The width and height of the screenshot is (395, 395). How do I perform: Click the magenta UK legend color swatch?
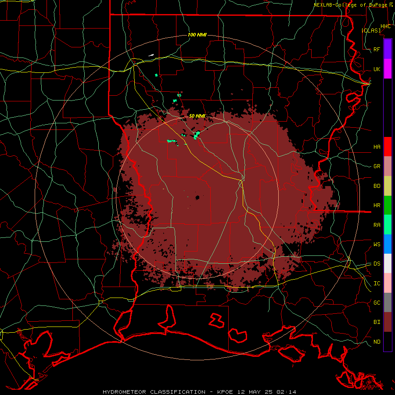[x=388, y=69]
